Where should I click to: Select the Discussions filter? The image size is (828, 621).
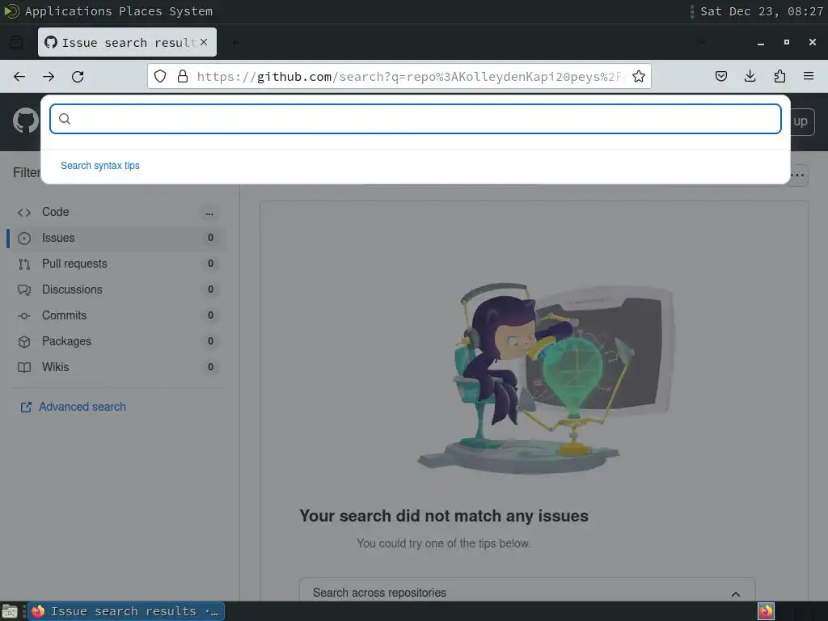point(116,290)
